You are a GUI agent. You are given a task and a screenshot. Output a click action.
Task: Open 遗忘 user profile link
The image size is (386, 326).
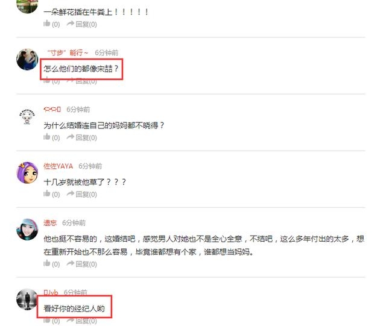pyautogui.click(x=50, y=223)
